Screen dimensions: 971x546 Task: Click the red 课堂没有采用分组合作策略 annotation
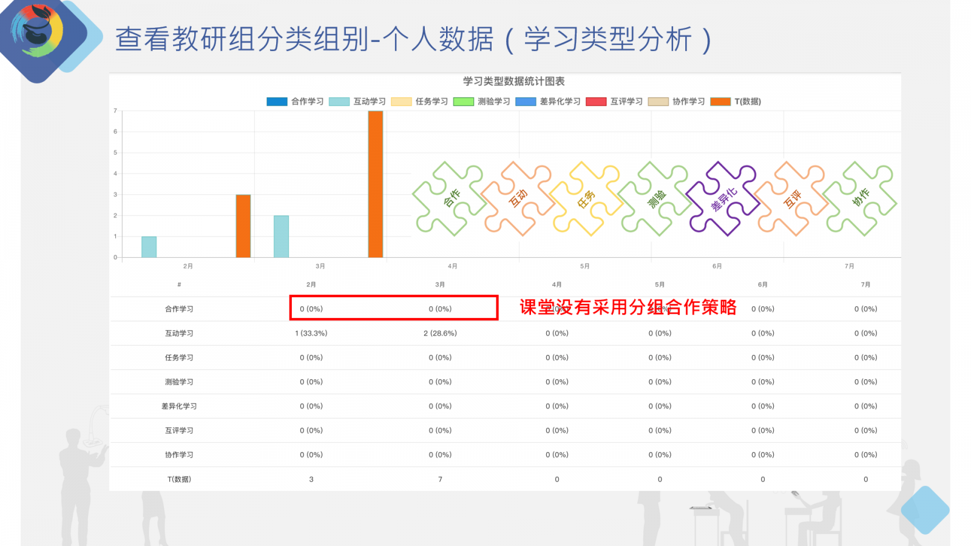point(628,308)
